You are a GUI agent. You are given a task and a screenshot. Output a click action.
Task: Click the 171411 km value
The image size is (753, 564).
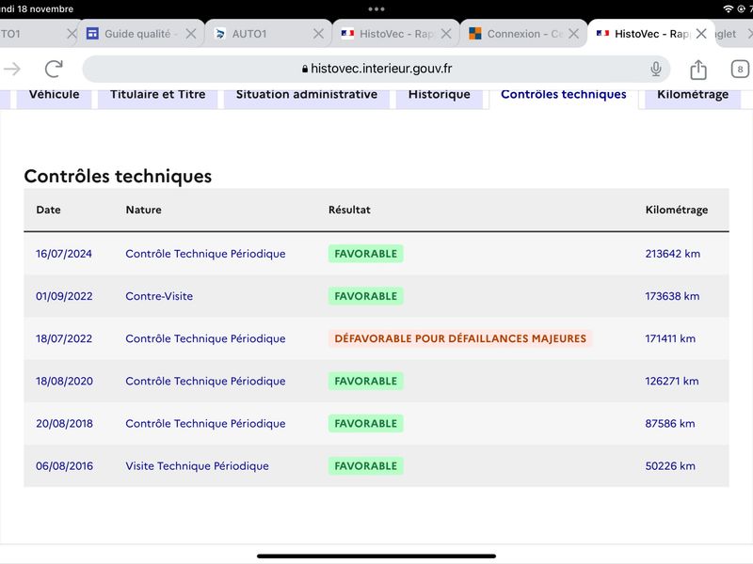click(670, 338)
